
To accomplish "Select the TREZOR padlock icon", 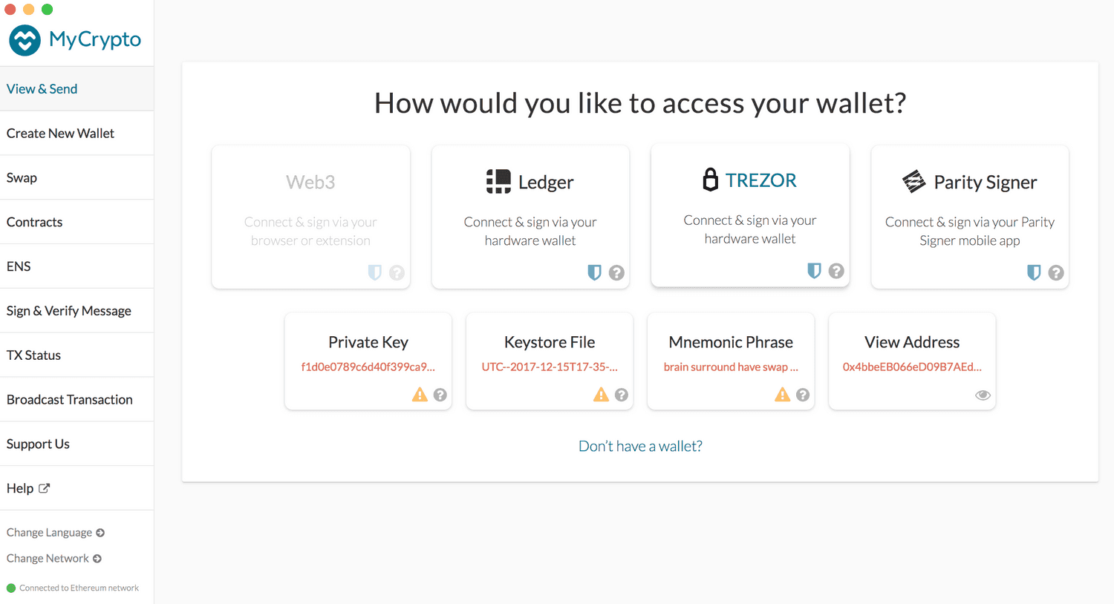I will click(x=711, y=179).
